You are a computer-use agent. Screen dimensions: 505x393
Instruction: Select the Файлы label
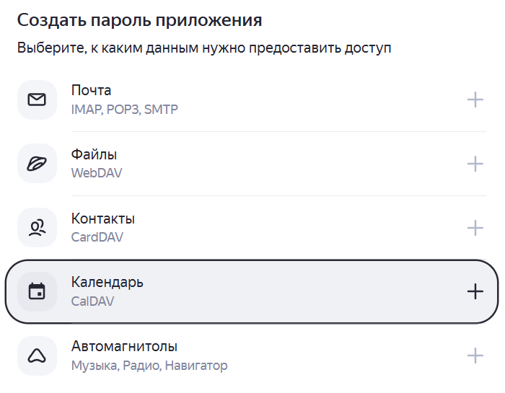tap(94, 154)
